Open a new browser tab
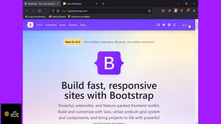The width and height of the screenshot is (221, 124). (103, 4)
